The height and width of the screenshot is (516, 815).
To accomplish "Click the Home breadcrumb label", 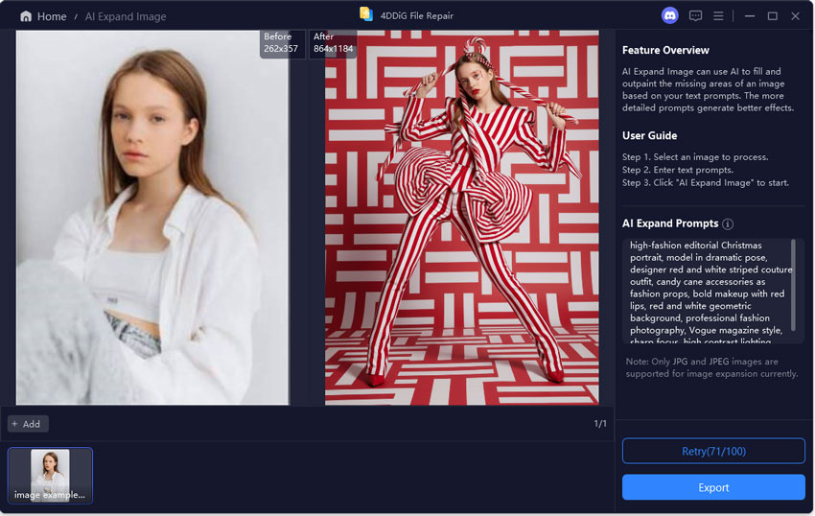I will point(52,16).
